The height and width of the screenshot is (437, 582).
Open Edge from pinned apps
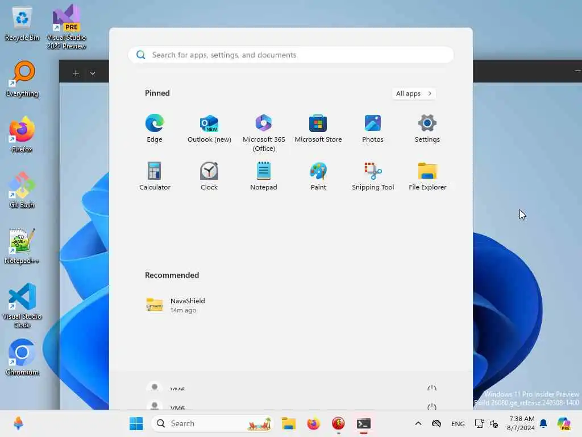tap(155, 128)
